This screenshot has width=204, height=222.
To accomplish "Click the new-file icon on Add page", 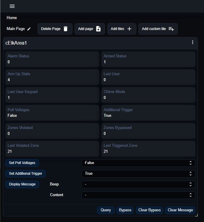I will pyautogui.click(x=98, y=29).
